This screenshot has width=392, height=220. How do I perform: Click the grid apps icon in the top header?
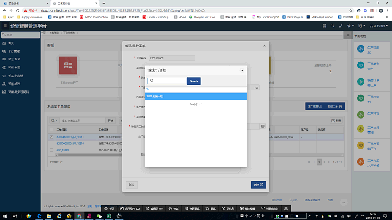click(x=324, y=26)
